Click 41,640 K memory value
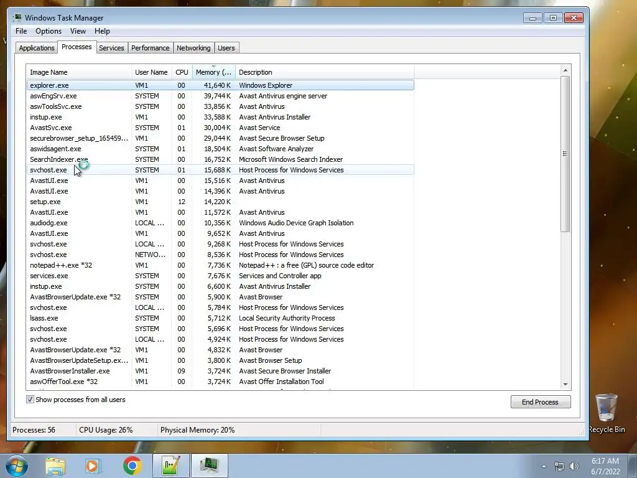Screen dimensions: 637x478 [x=217, y=85]
